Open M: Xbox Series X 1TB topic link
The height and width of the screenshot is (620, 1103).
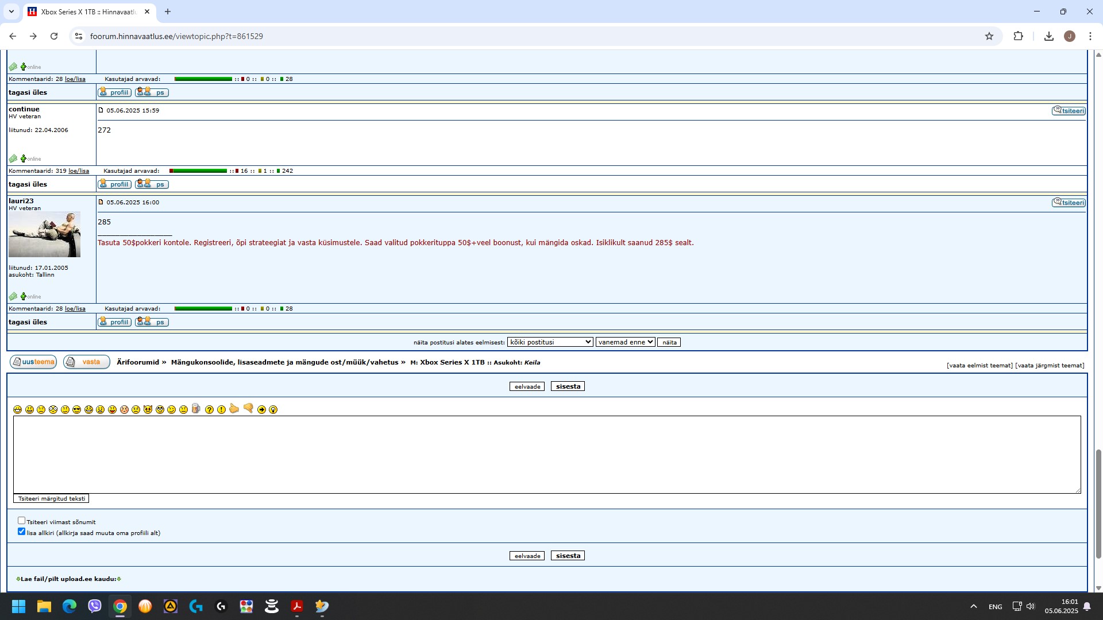pos(448,363)
